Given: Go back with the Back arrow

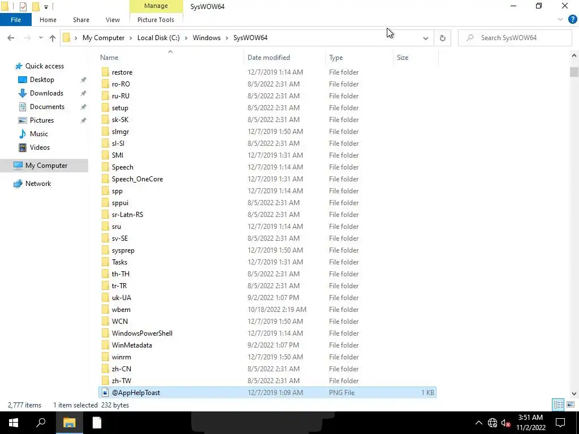Looking at the screenshot, I should click(x=11, y=38).
